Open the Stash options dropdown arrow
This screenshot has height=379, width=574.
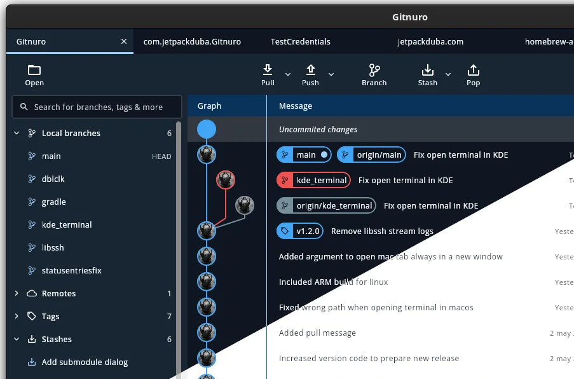[448, 74]
